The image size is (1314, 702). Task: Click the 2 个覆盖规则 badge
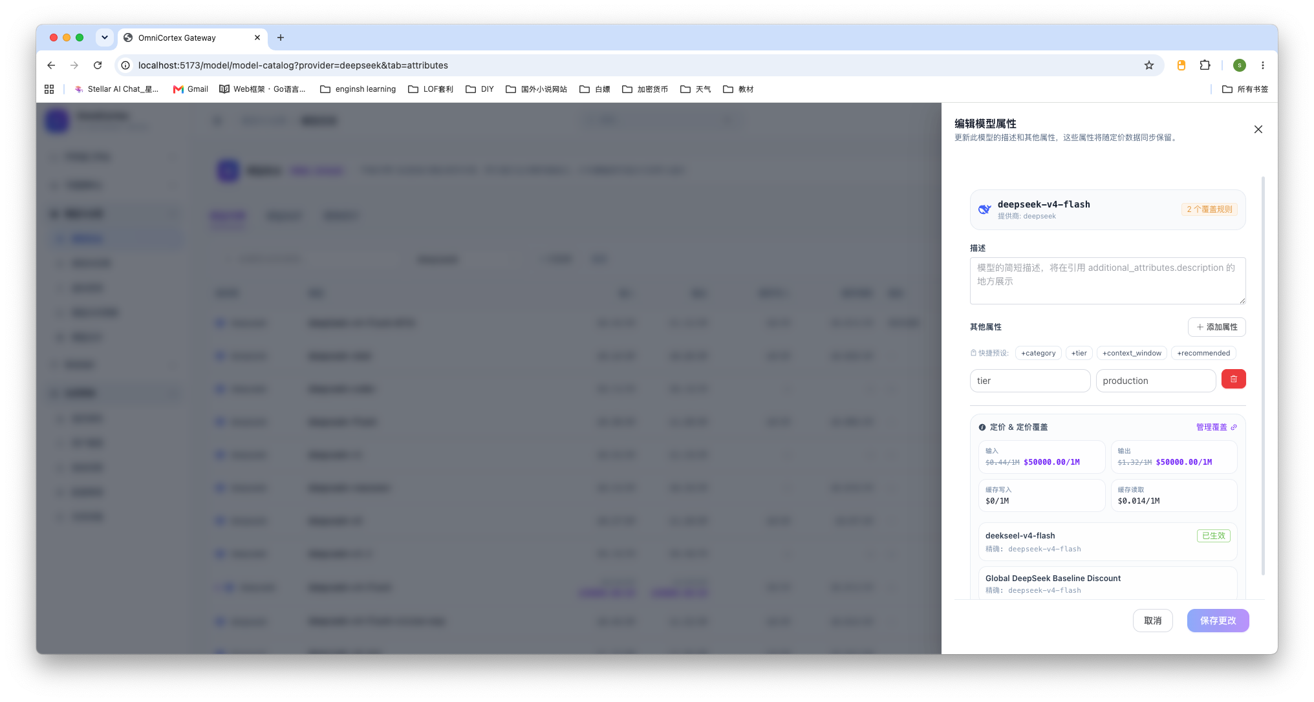tap(1209, 209)
